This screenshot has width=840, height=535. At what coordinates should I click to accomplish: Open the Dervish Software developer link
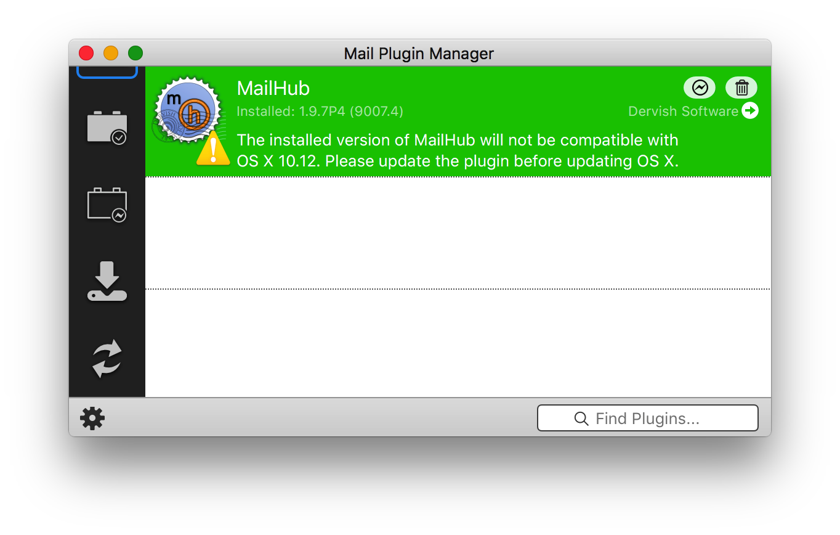click(x=683, y=112)
